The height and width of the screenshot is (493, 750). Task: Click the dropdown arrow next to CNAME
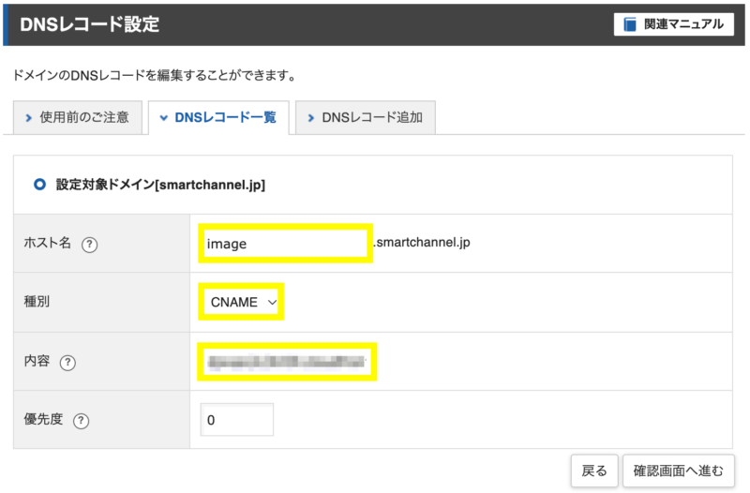272,302
